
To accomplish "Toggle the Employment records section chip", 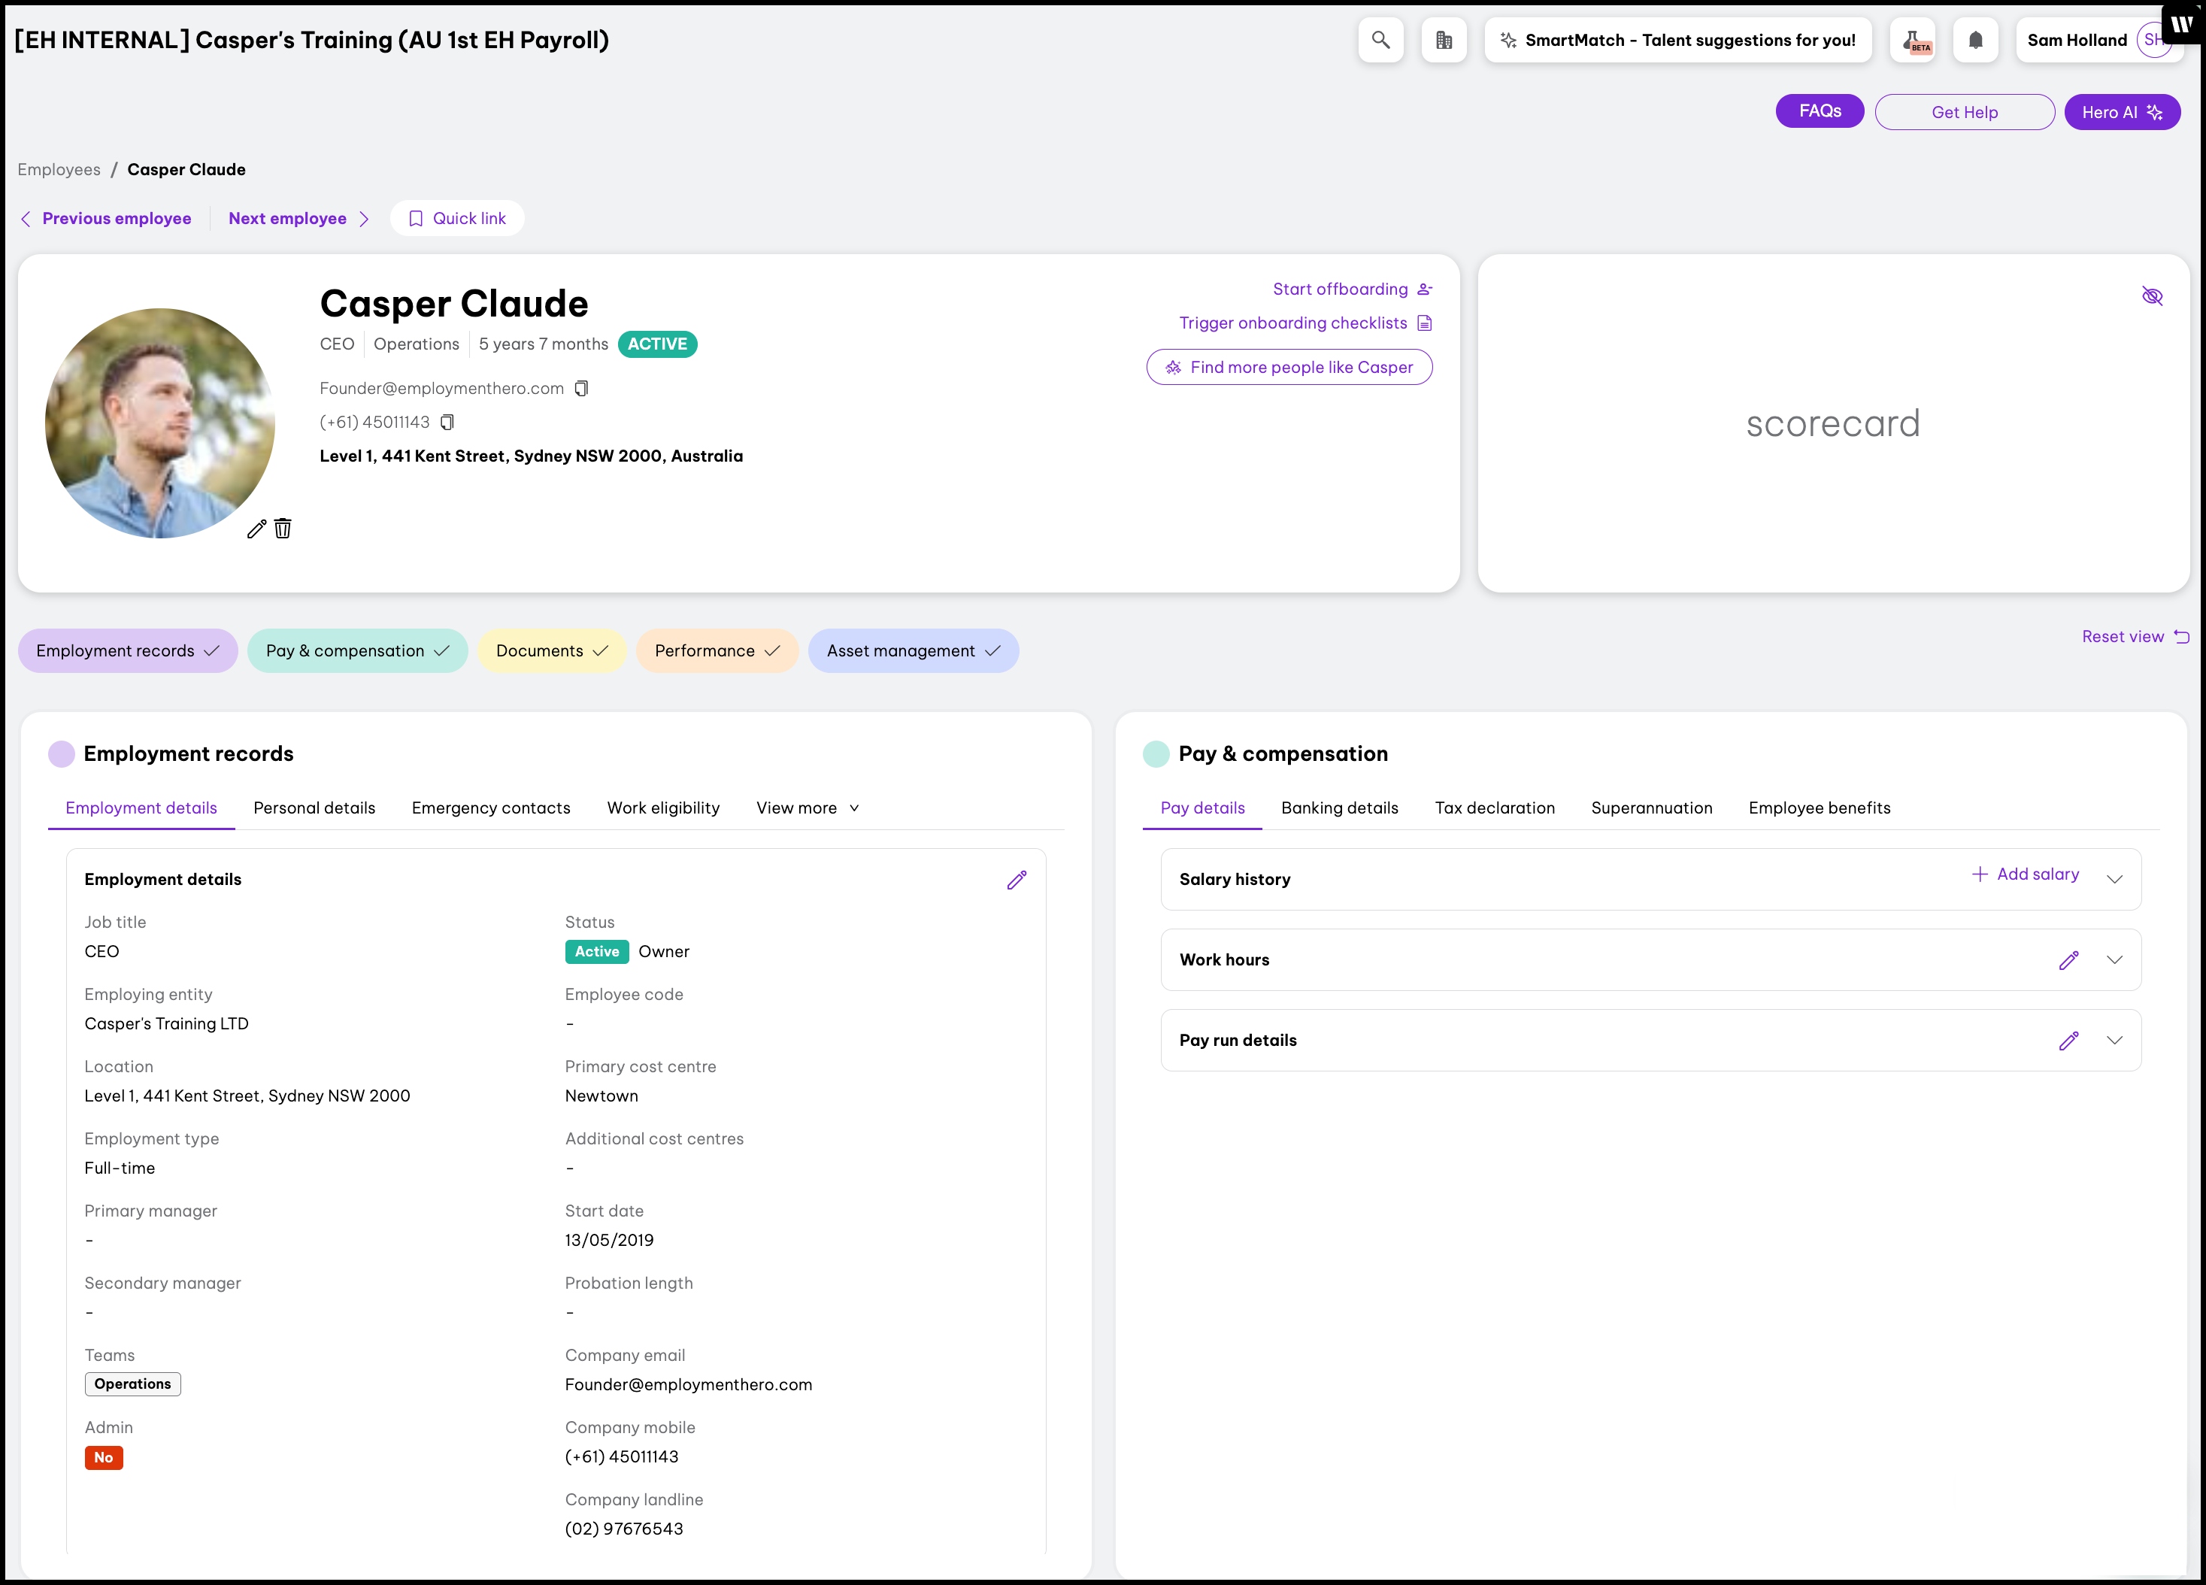I will click(127, 651).
